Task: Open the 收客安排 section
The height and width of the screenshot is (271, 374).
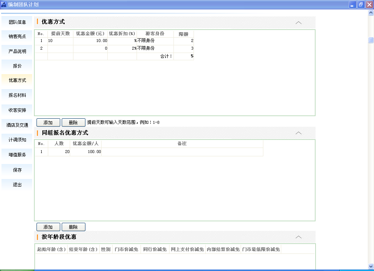Action: coord(17,110)
